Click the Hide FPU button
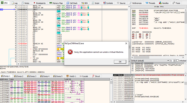 pyautogui.click(x=159, y=7)
